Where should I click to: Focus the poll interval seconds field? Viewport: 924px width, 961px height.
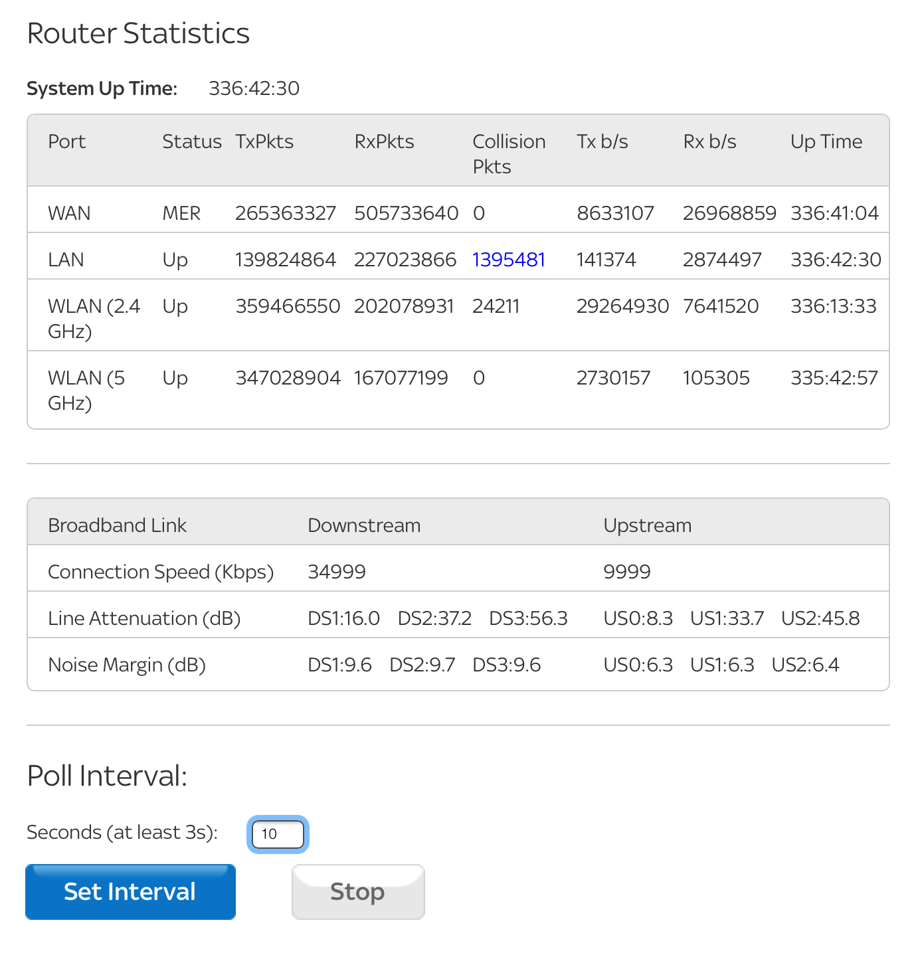pos(278,834)
